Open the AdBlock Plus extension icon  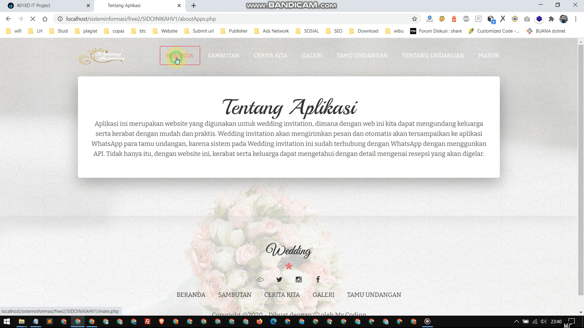tap(466, 19)
